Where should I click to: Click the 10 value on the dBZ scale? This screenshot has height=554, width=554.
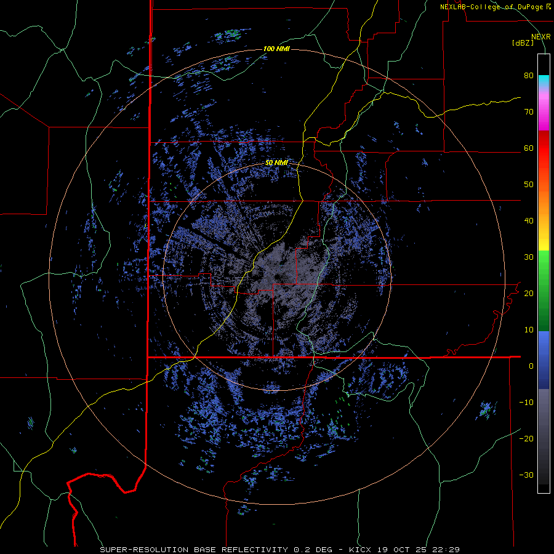(529, 330)
